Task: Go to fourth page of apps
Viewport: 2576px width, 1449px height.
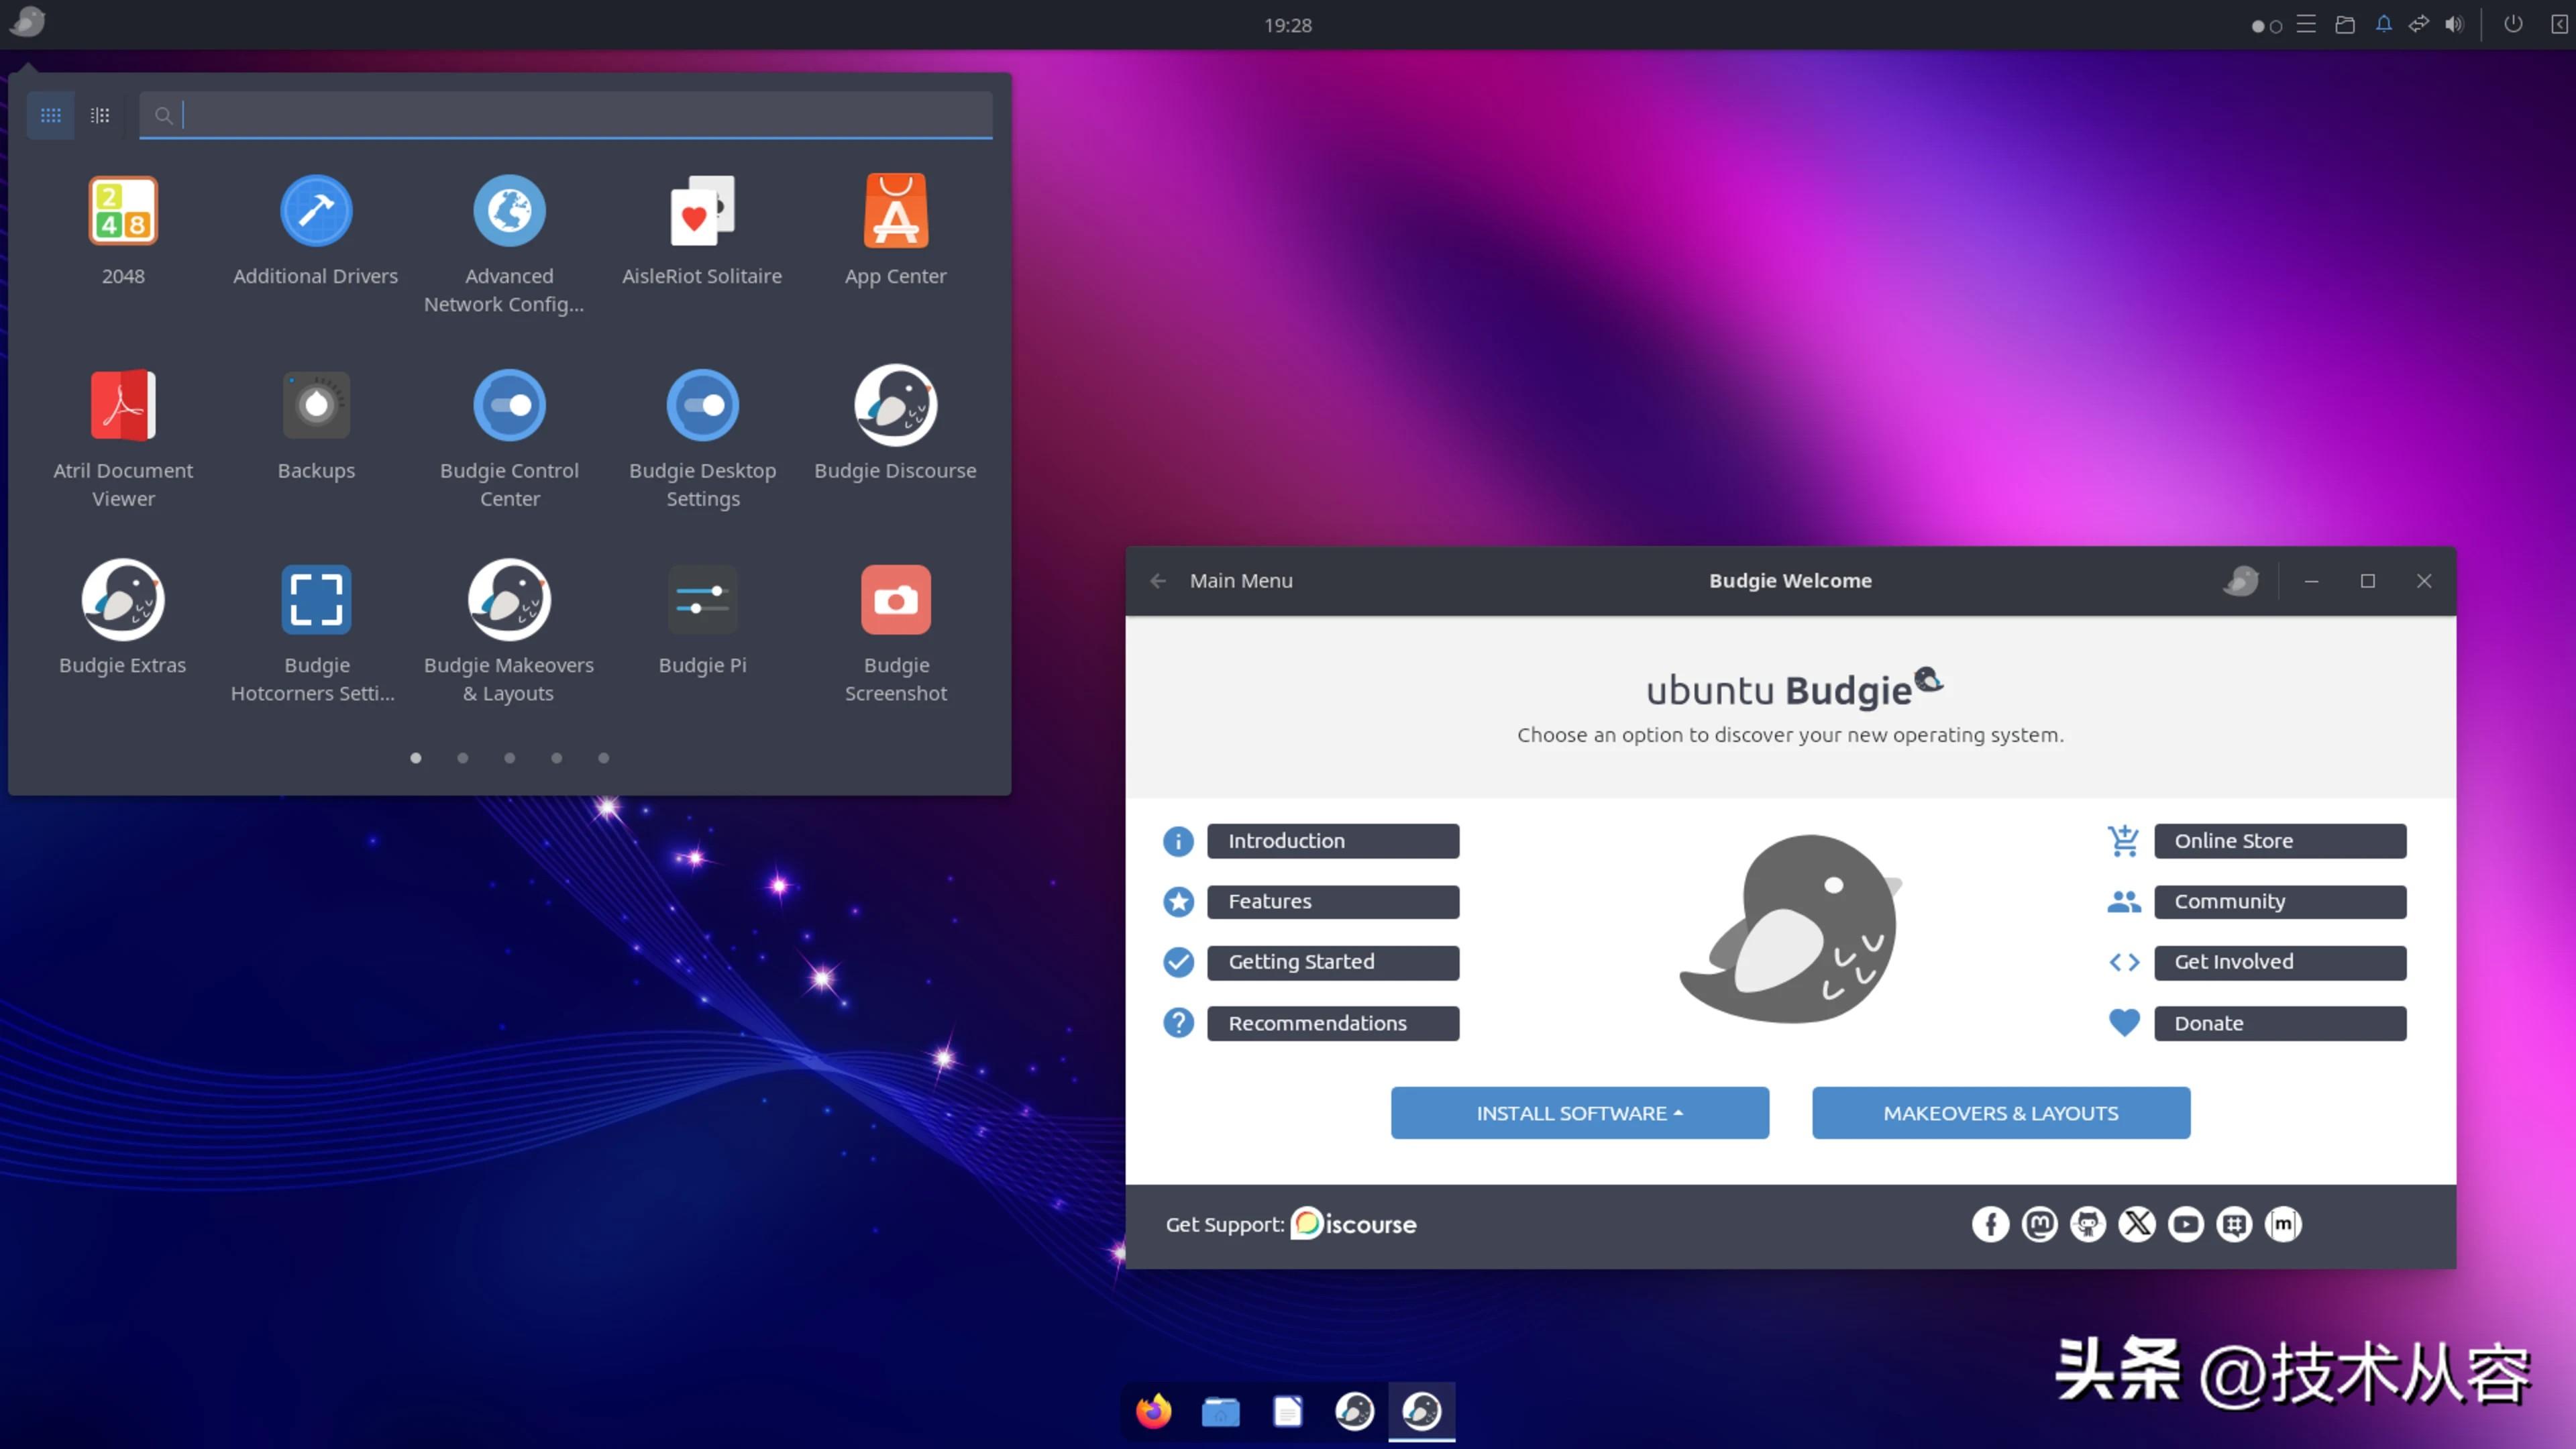Action: [556, 758]
